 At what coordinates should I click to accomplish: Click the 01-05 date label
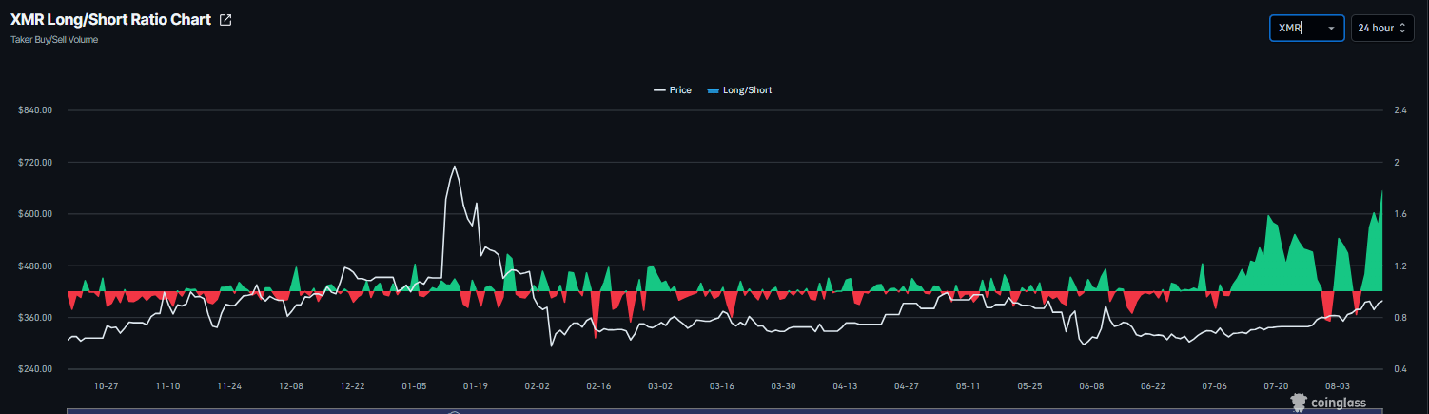click(x=414, y=386)
